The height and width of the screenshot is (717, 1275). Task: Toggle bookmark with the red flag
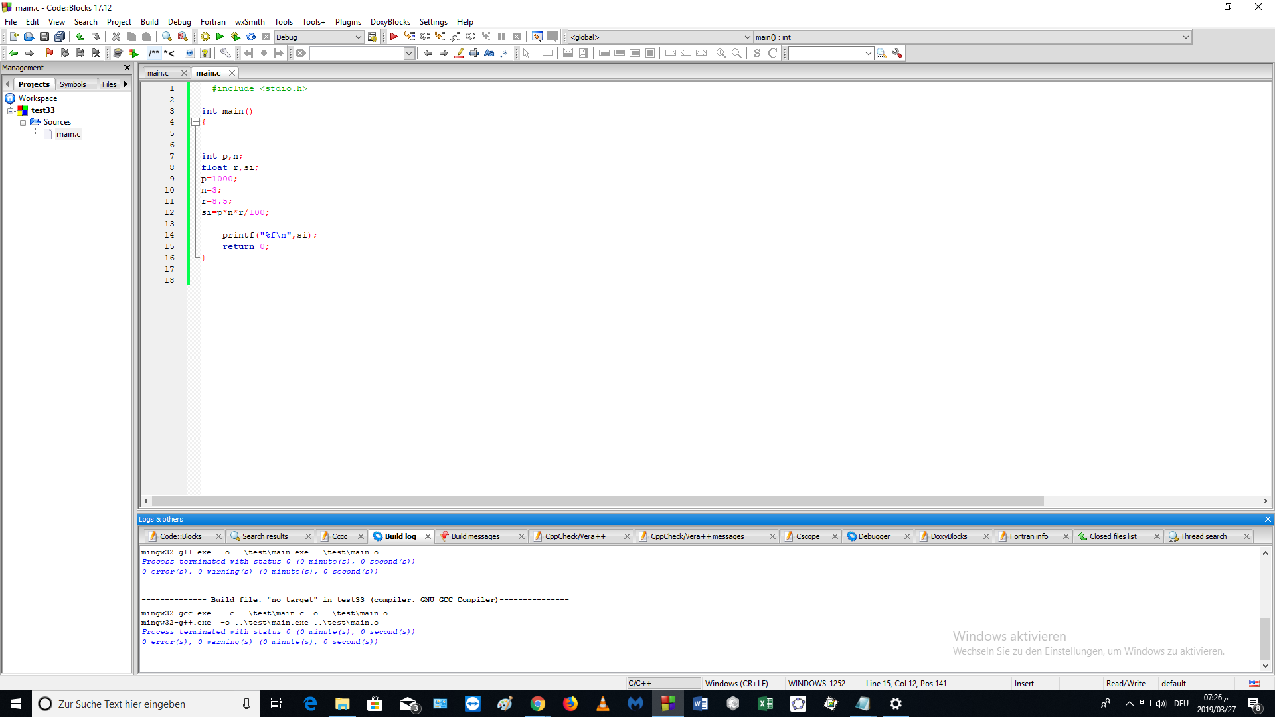coord(49,53)
